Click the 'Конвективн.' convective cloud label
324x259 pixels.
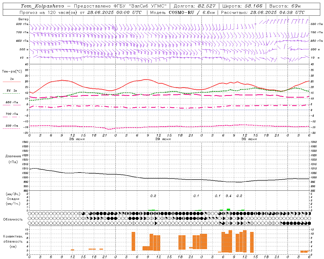coord(13,236)
